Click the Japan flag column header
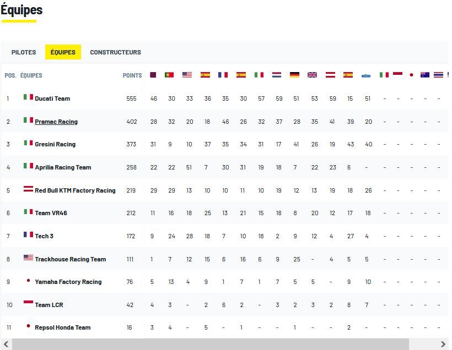 point(411,75)
